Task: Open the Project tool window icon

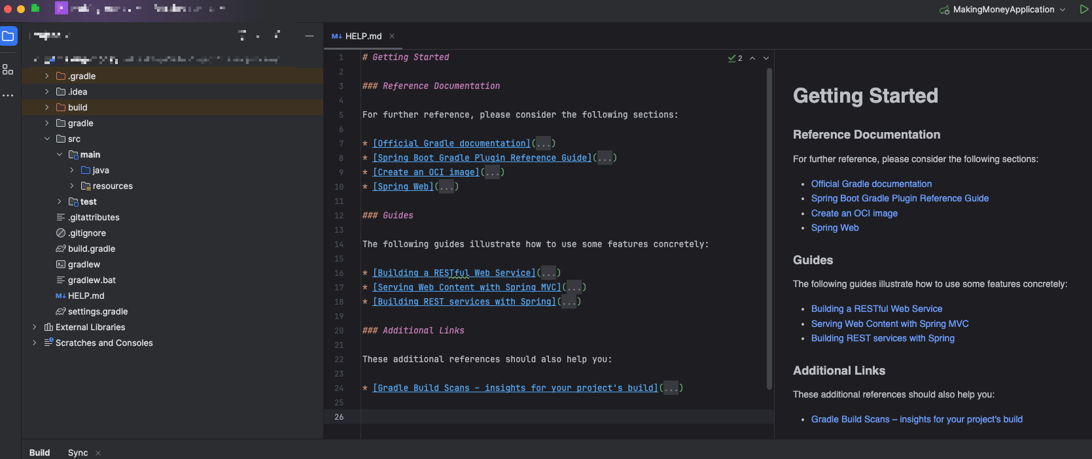Action: [x=9, y=37]
